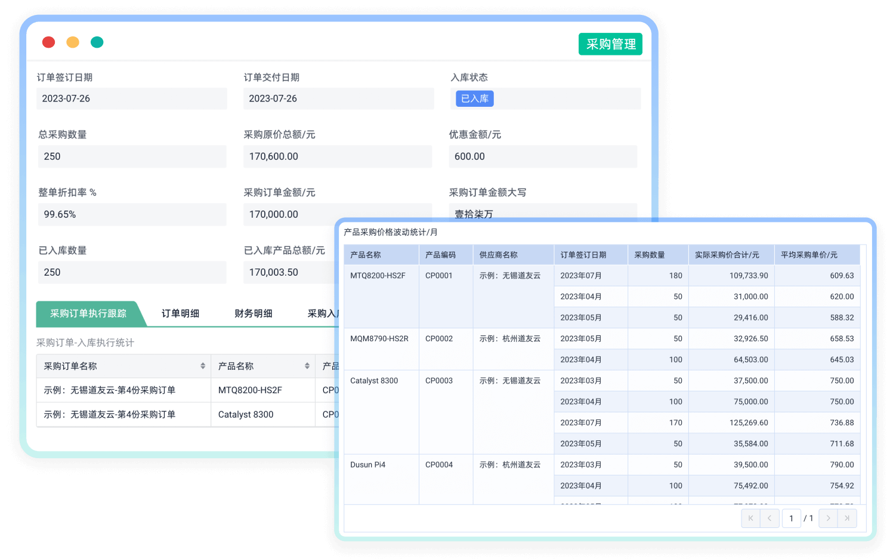
Task: Go to next page arrow
Action: coord(828,518)
